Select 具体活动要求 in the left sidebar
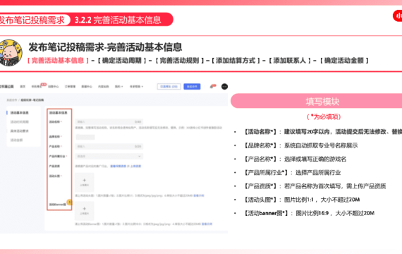Screen dimensions: 402x254 point(20,131)
